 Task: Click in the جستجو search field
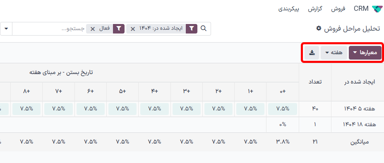coord(49,29)
